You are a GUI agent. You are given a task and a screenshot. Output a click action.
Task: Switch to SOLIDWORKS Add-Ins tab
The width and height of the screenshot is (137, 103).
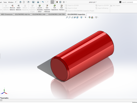tap(22, 14)
